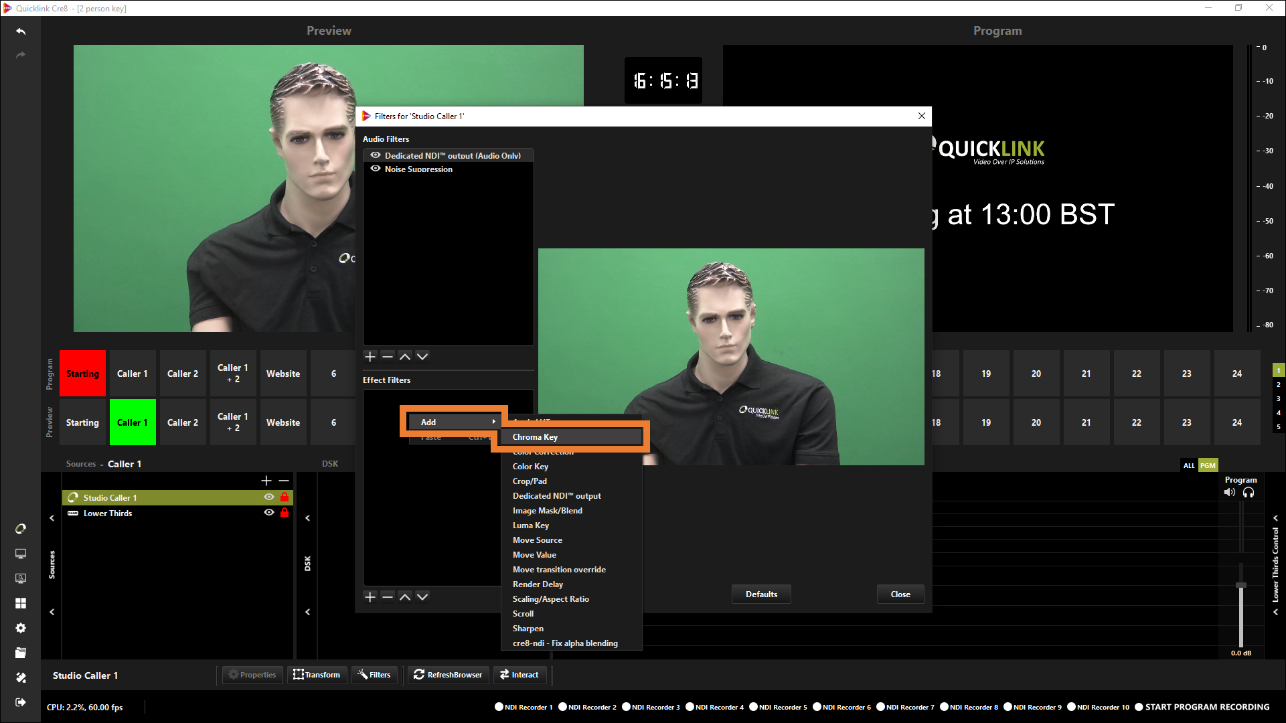Toggle visibility of Noise Suppression filter

point(376,169)
